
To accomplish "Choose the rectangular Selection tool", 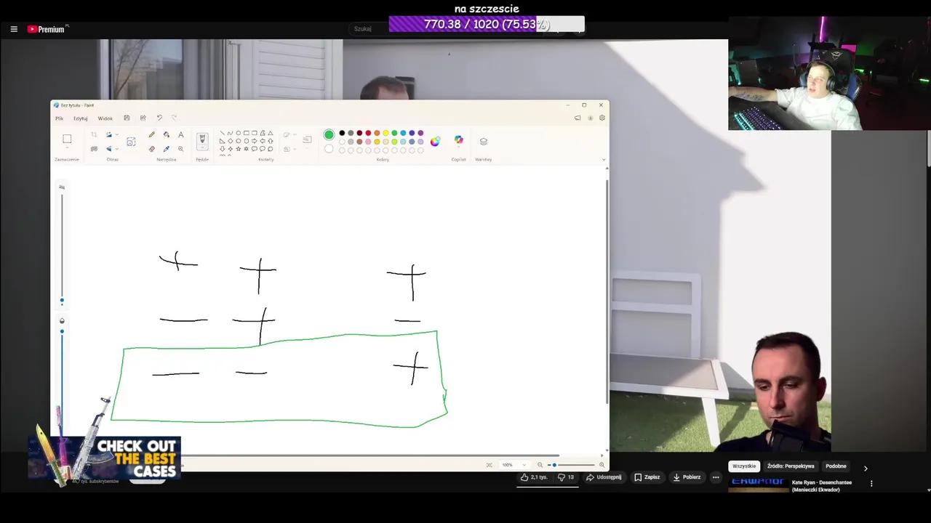I will click(x=67, y=139).
